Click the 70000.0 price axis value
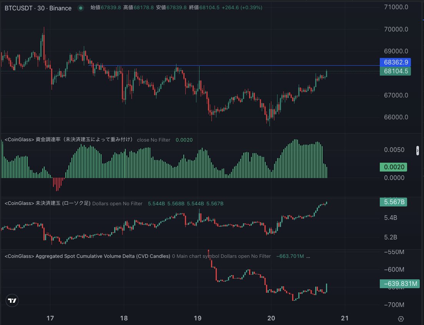The image size is (424, 325). click(x=396, y=29)
